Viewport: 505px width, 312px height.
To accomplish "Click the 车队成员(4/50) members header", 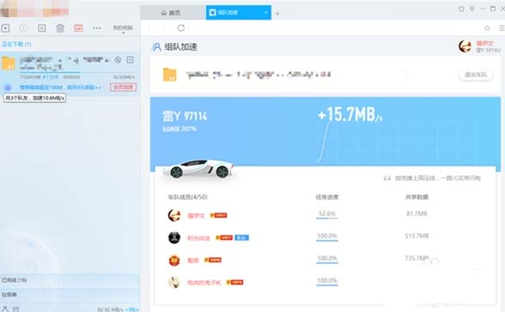I will click(188, 197).
